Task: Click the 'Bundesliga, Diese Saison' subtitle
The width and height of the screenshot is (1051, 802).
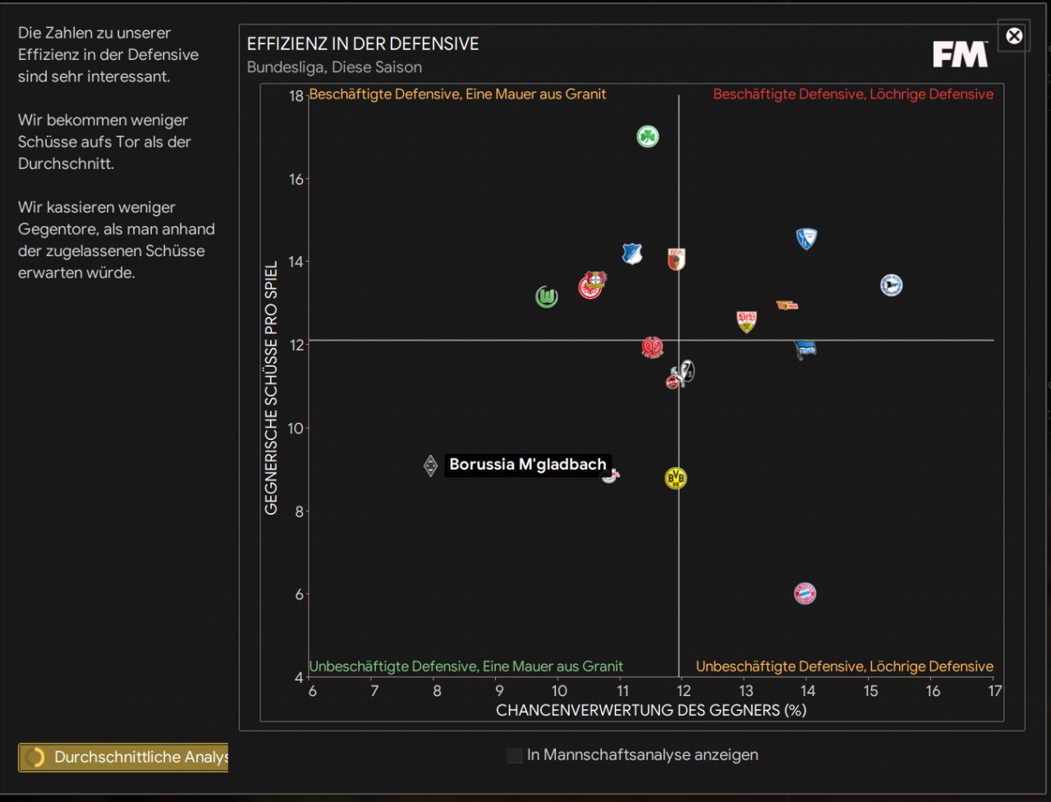Action: (x=335, y=67)
